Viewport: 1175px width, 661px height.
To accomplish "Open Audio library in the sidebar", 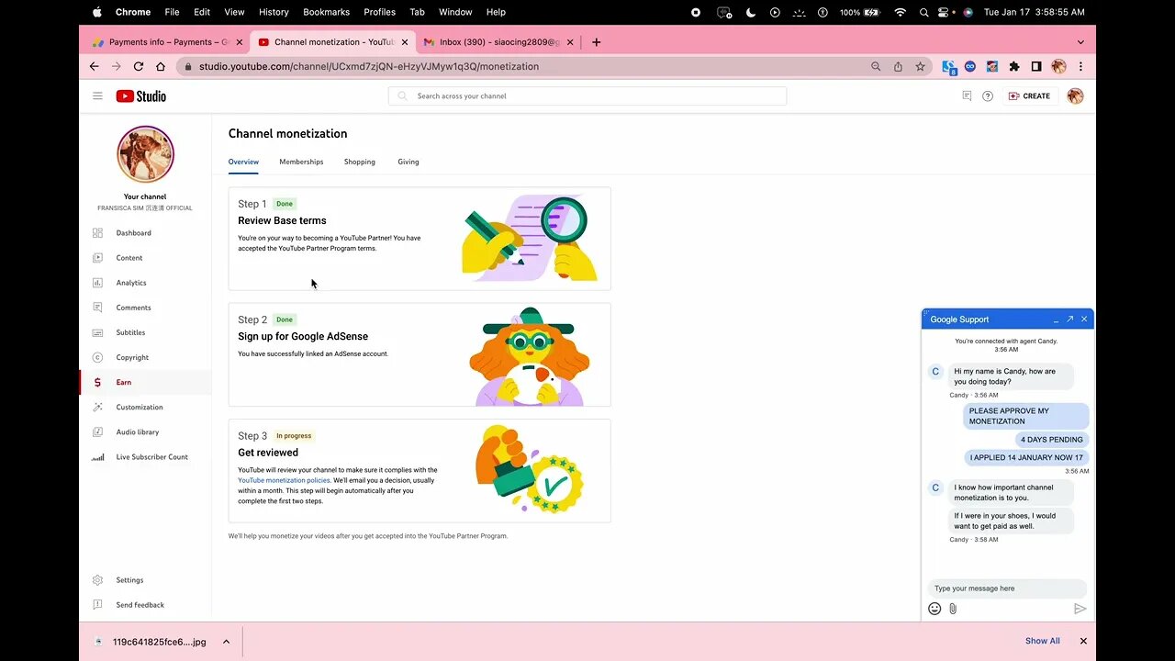I will coord(137,431).
